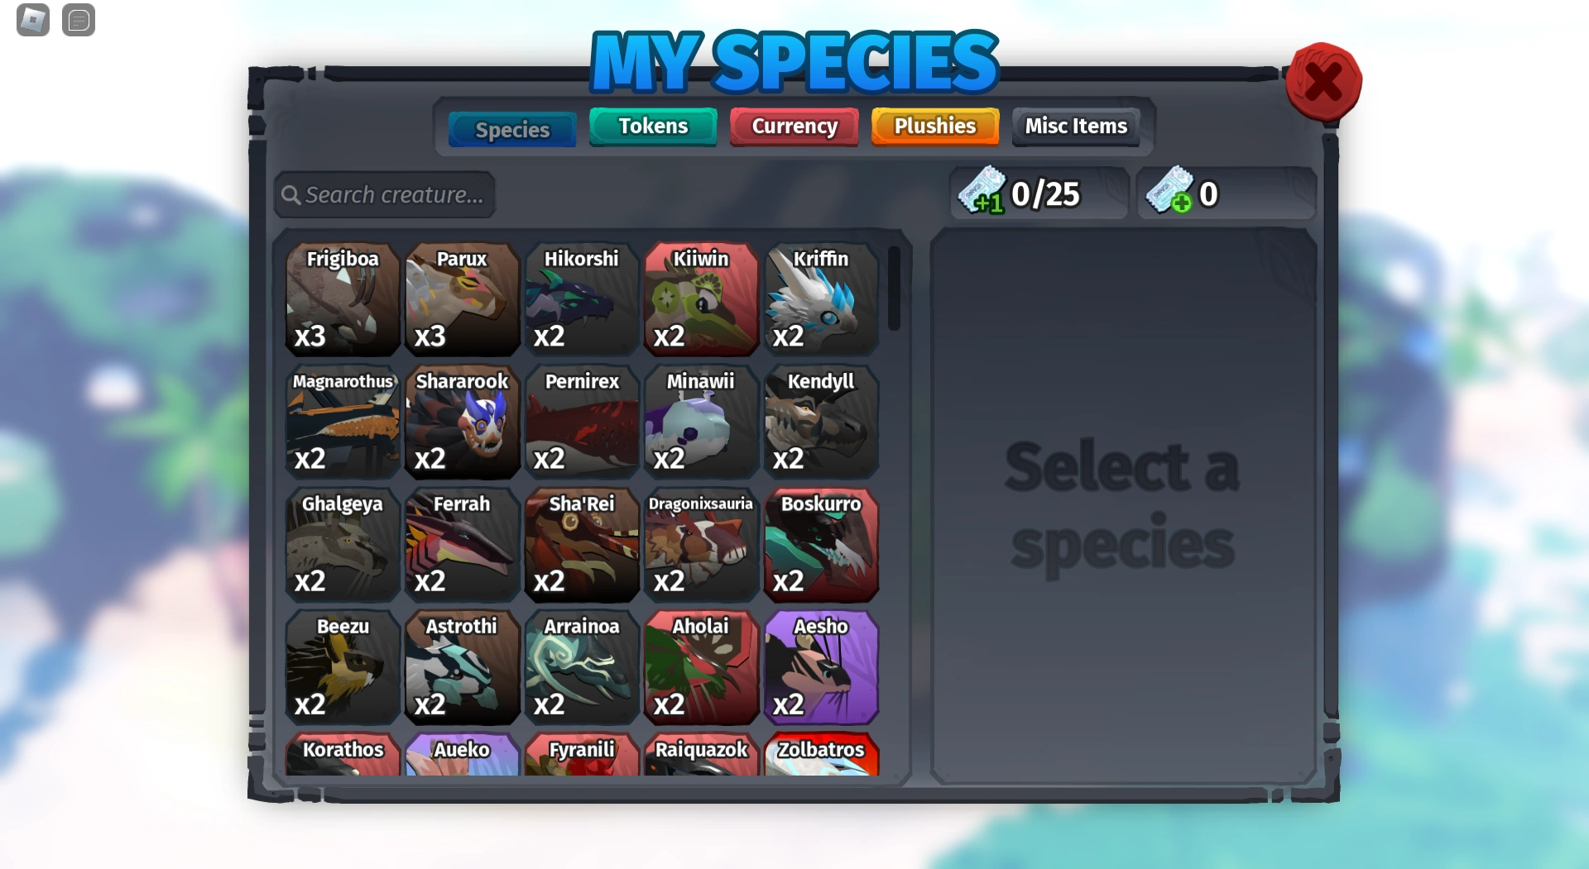The width and height of the screenshot is (1589, 869).
Task: Open the Misc Items tab
Action: [1076, 127]
